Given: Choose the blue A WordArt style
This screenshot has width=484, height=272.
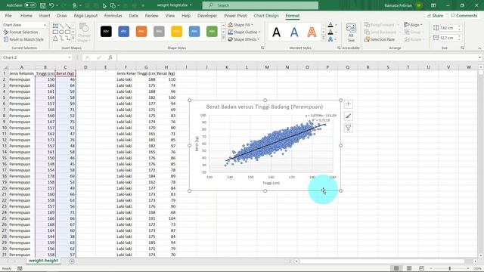Looking at the screenshot, I should [x=294, y=32].
